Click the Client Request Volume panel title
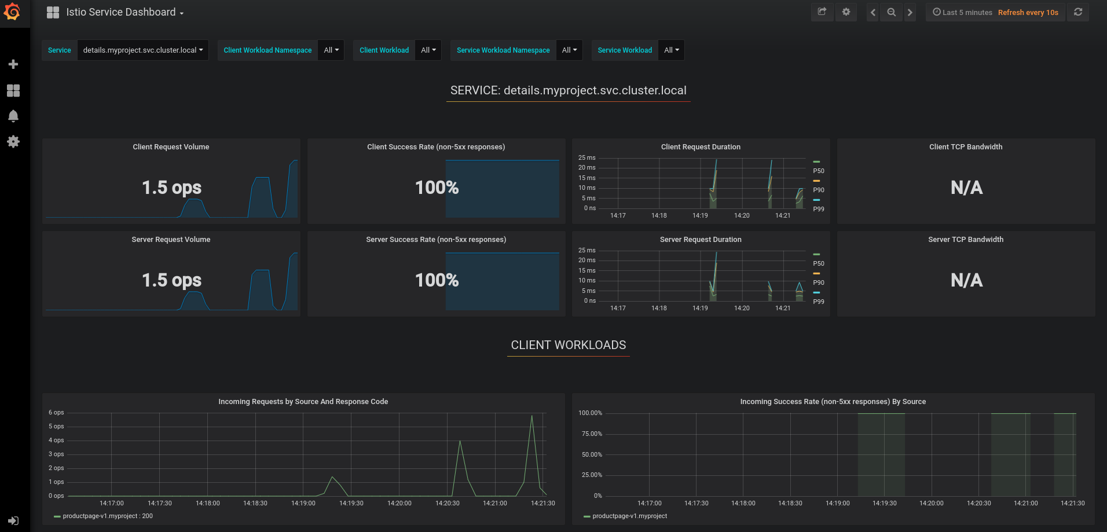The width and height of the screenshot is (1107, 532). pyautogui.click(x=171, y=147)
